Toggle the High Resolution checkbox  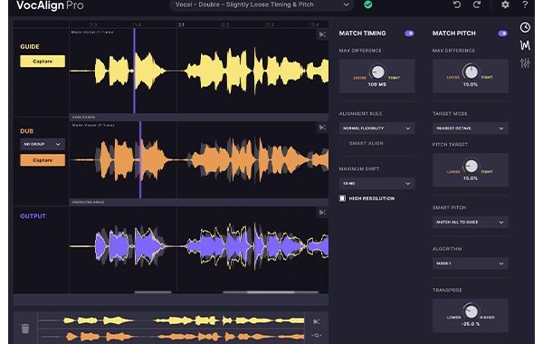coord(342,198)
